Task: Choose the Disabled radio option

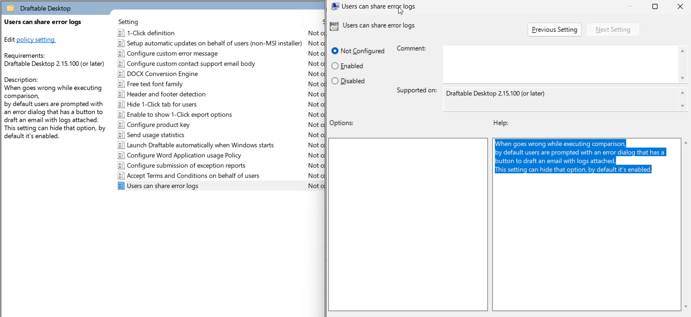Action: coord(335,81)
